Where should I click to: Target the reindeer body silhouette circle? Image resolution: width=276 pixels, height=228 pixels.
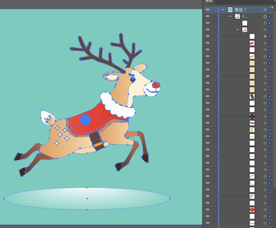(x=265, y=130)
